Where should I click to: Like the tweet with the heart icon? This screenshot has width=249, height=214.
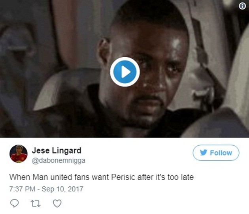click(57, 203)
